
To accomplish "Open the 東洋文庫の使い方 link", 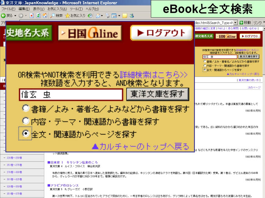I will click(249, 80).
